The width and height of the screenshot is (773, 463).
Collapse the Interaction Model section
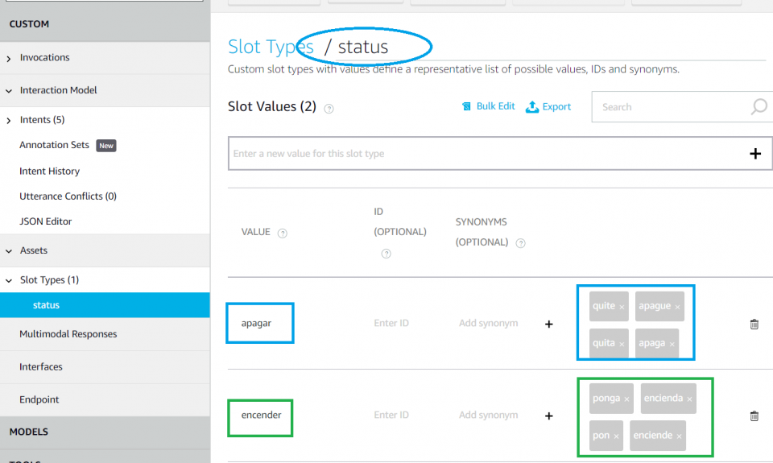9,91
